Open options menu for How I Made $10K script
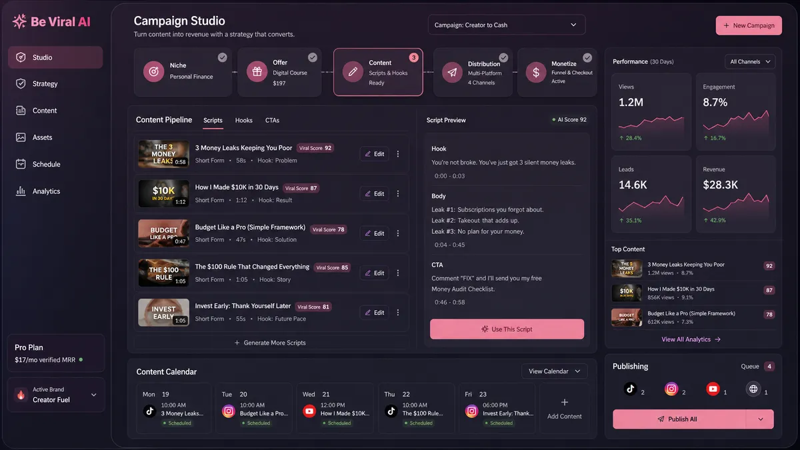The height and width of the screenshot is (450, 800). pos(398,194)
